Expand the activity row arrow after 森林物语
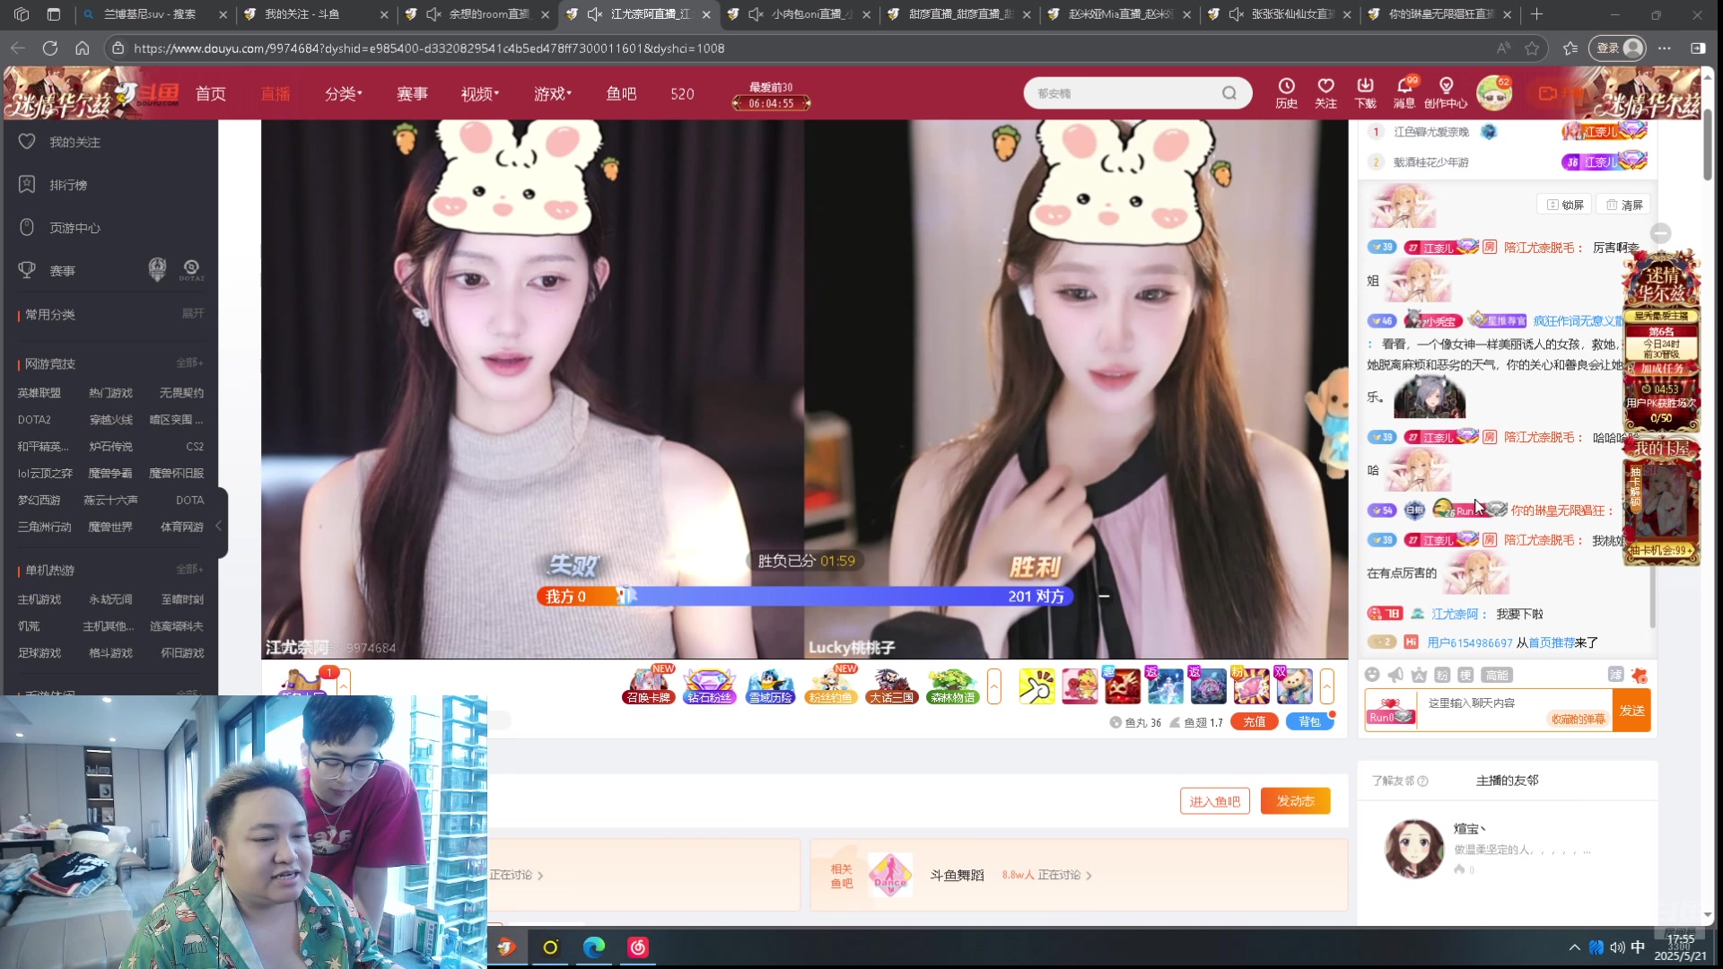Viewport: 1723px width, 969px height. 994,686
